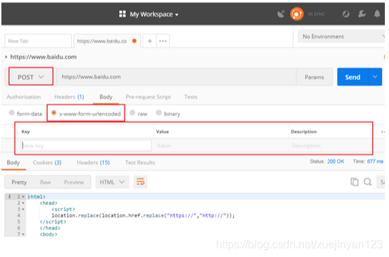Click the Description column header

click(x=304, y=131)
